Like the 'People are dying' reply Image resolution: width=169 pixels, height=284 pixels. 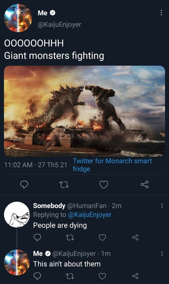pos(102,238)
